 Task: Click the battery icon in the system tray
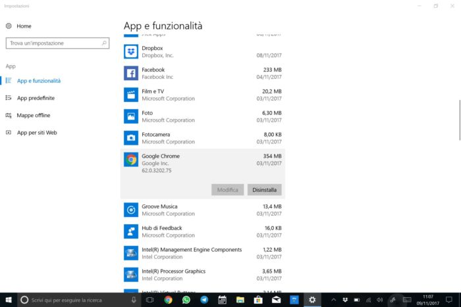(x=357, y=300)
